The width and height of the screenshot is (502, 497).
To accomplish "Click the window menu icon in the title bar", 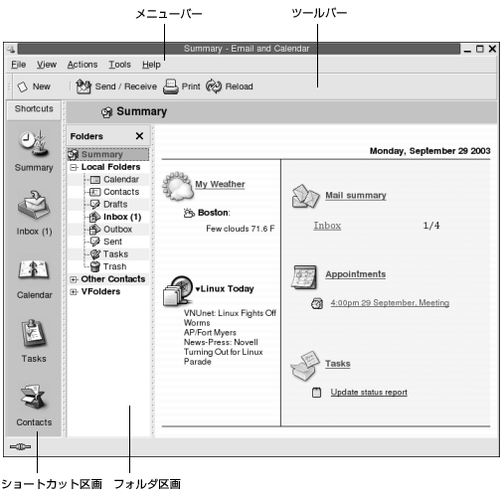I will coord(11,49).
